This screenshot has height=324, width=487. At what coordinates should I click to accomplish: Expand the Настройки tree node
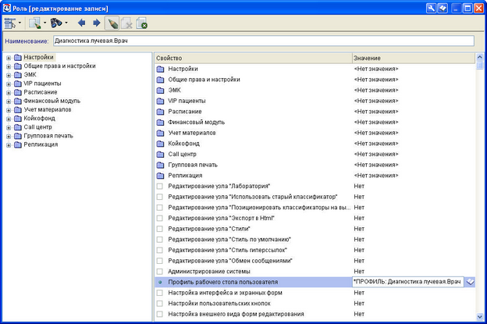pyautogui.click(x=9, y=58)
